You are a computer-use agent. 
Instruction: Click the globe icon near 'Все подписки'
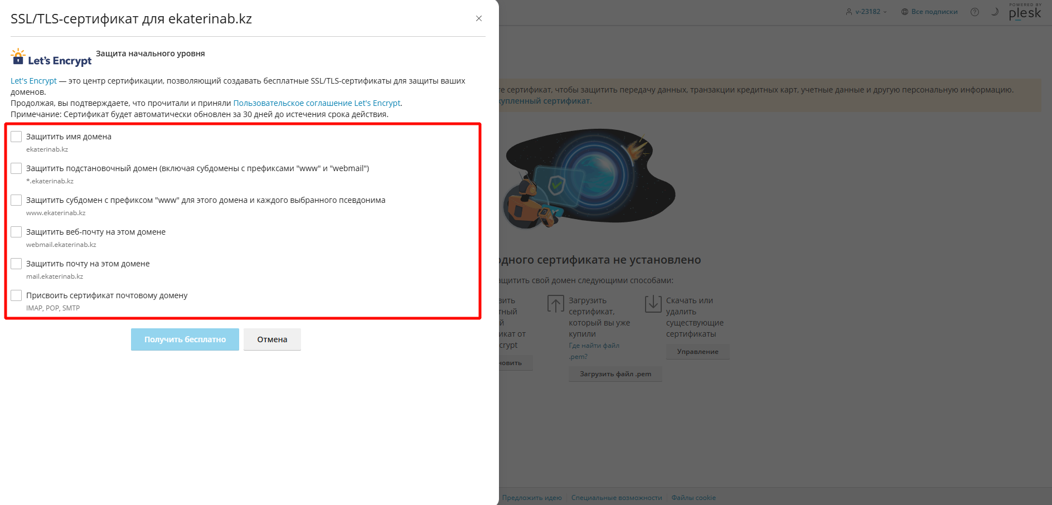coord(905,12)
